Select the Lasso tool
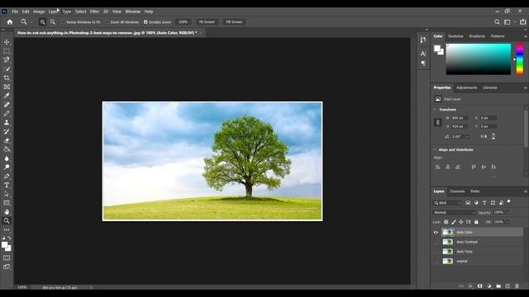Viewport: 529px width, 297px height. click(x=7, y=60)
